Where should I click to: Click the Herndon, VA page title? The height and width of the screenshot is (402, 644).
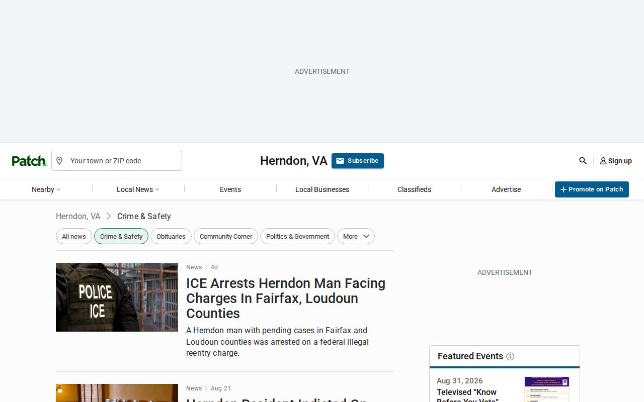click(x=294, y=161)
